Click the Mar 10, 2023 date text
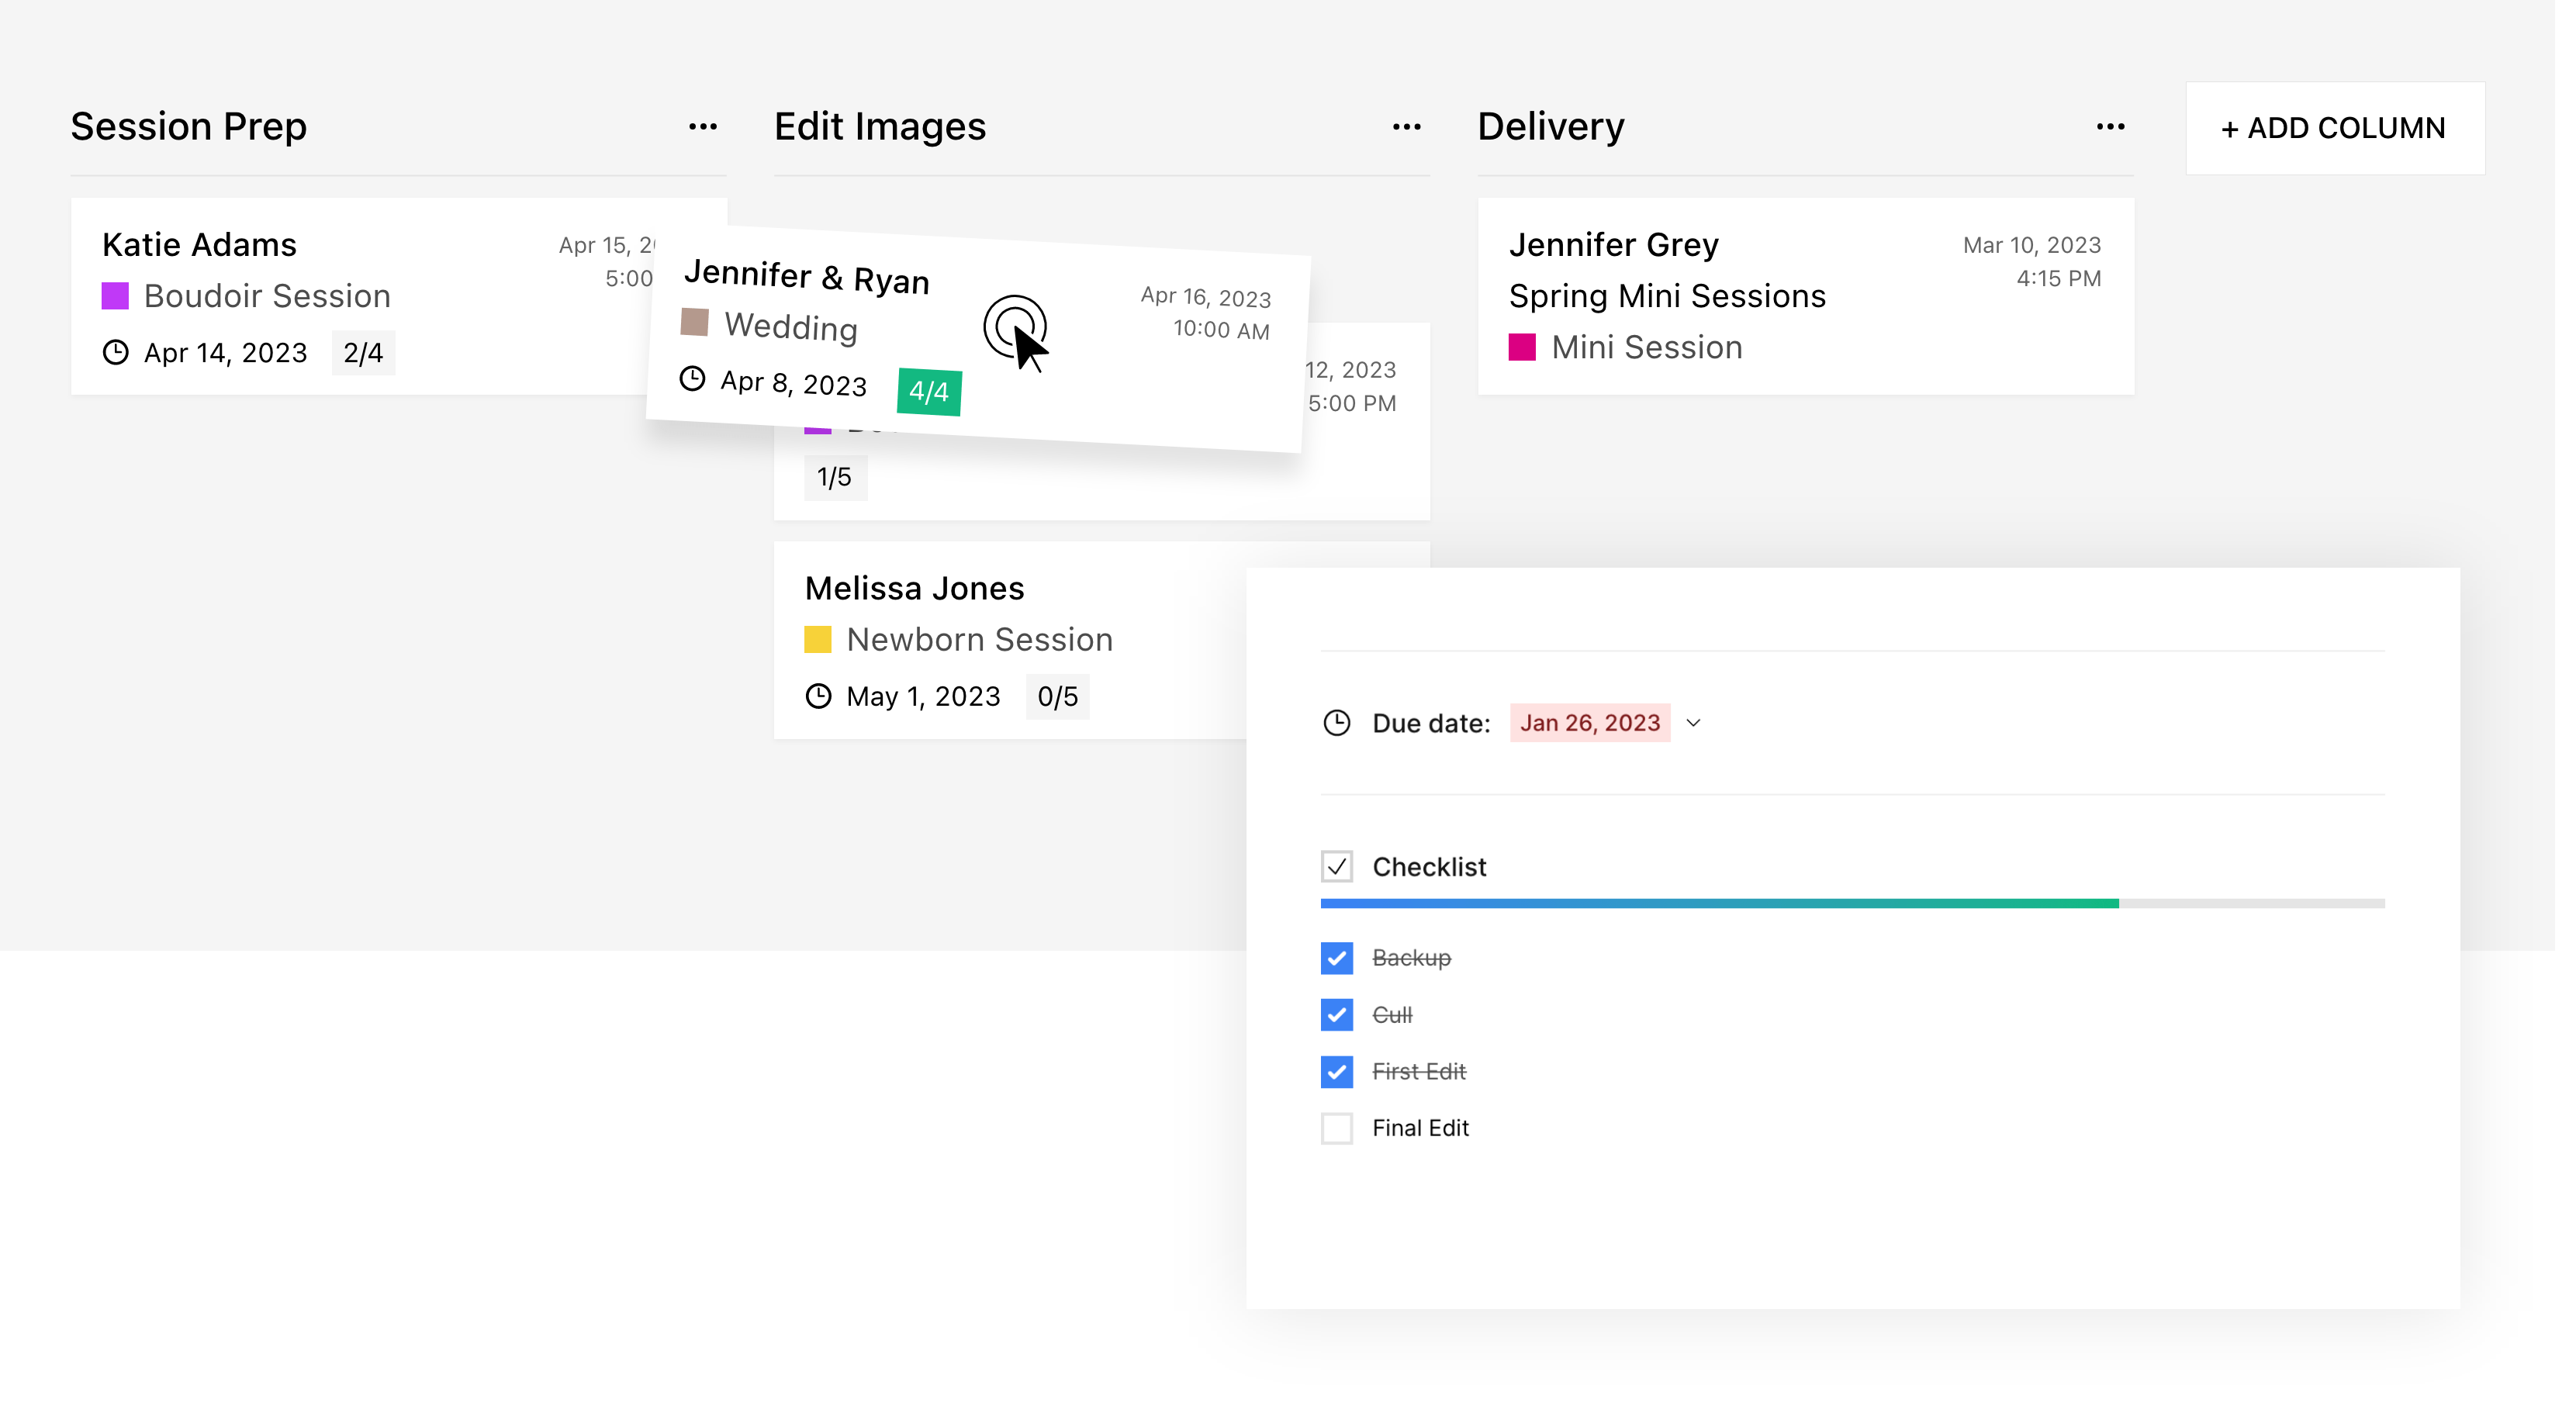2576x1427 pixels. tap(2048, 247)
